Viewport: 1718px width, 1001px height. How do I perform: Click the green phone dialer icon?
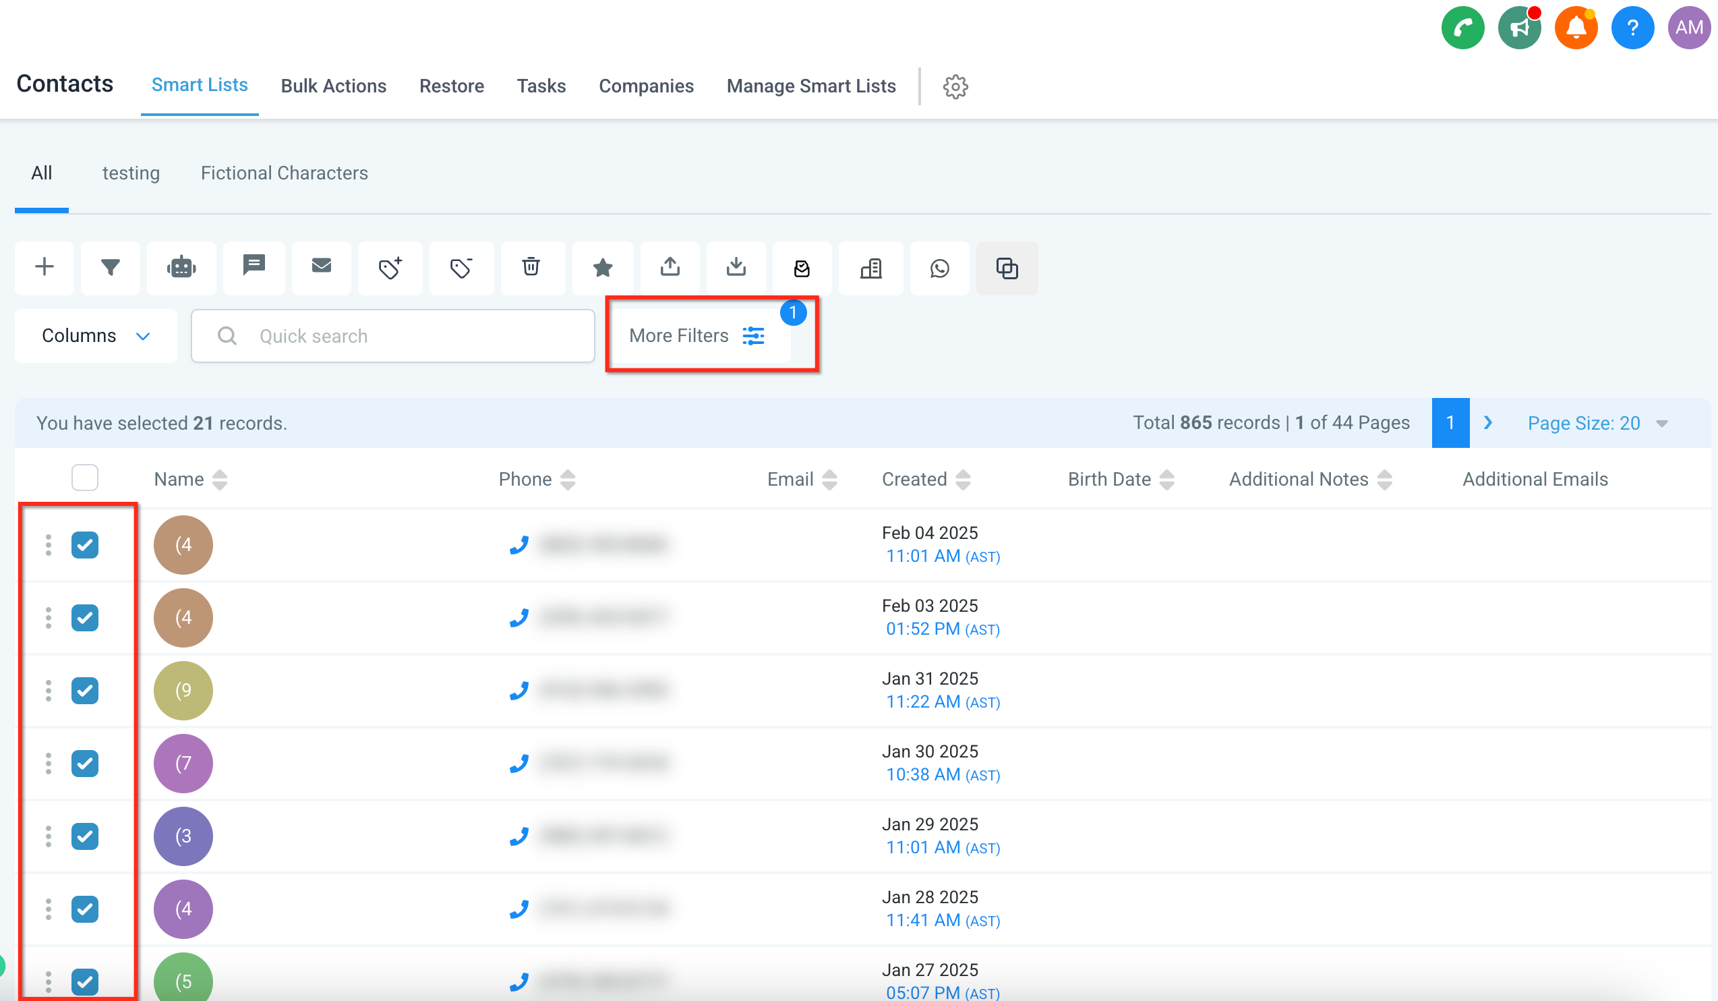(1462, 28)
